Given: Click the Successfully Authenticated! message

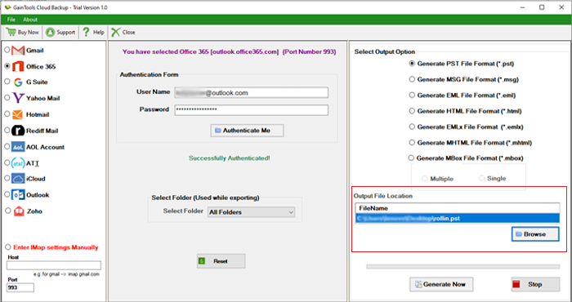Looking at the screenshot, I should [230, 158].
